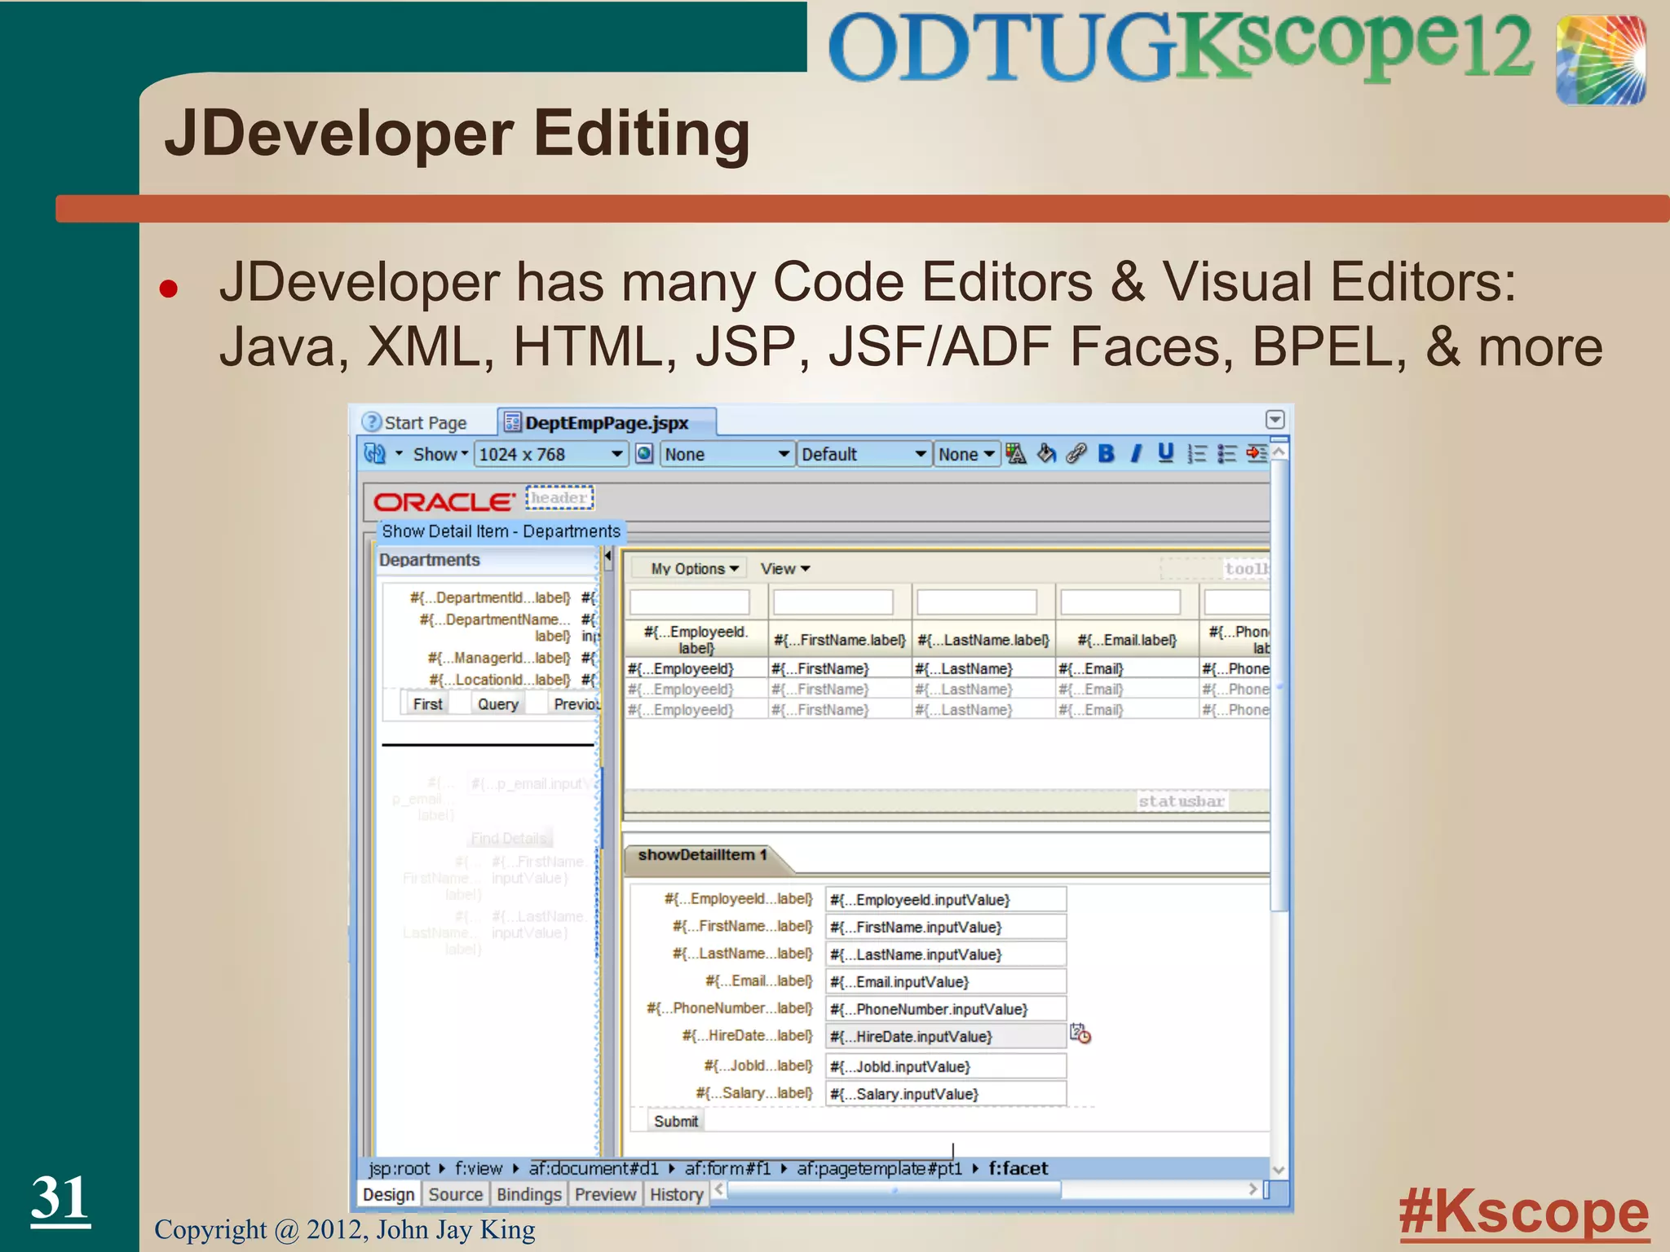Click the #{...PhoneNumber.inputValue} field

coord(946,1009)
